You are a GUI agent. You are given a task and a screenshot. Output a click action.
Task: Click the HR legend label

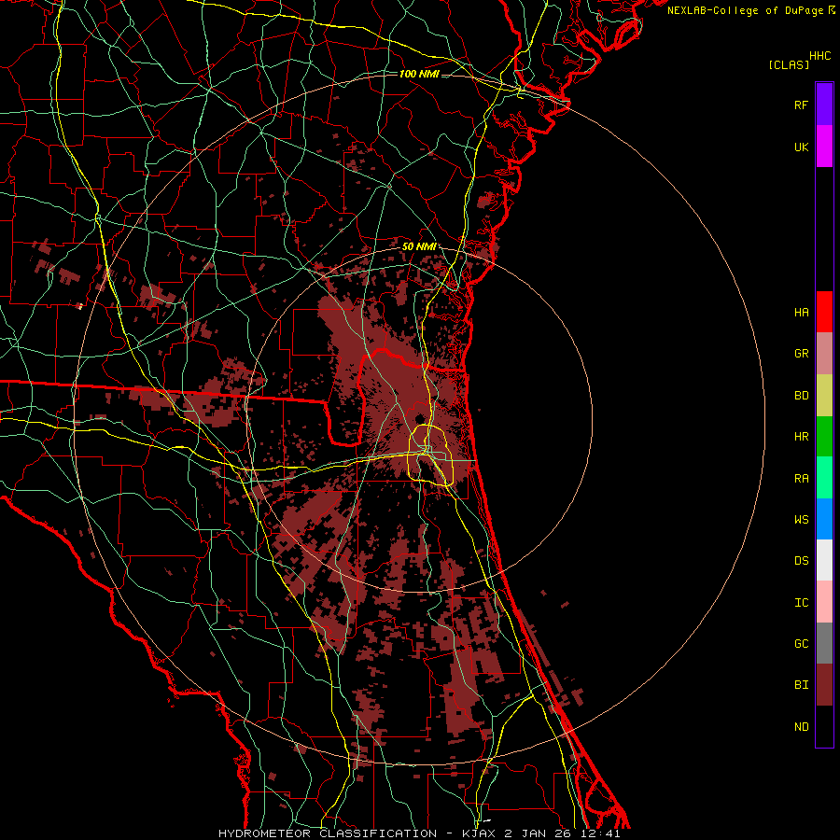[801, 437]
